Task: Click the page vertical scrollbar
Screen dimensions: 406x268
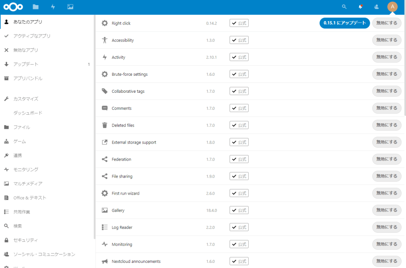Action: tap(405, 65)
